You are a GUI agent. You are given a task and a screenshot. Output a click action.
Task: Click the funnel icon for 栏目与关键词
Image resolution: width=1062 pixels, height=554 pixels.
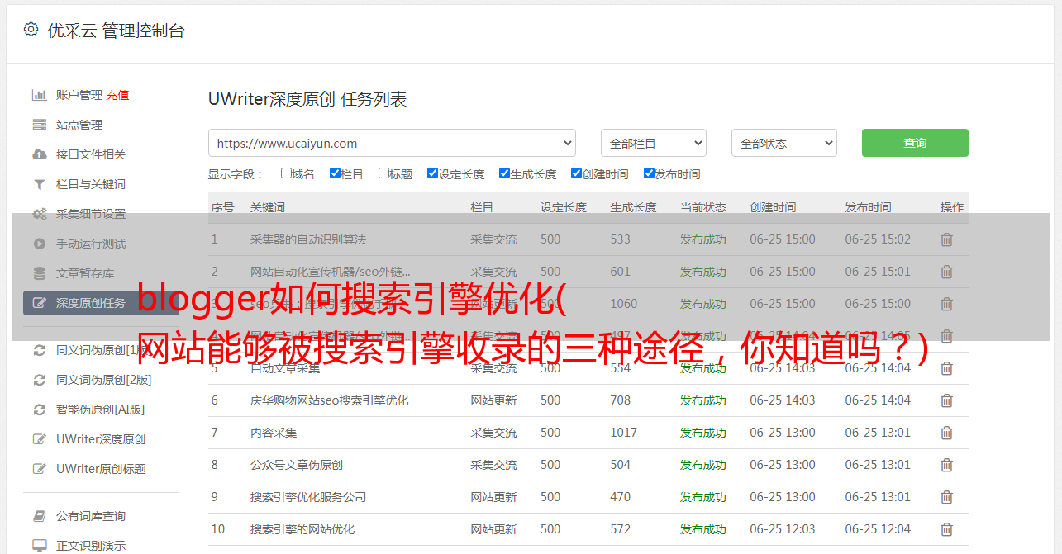[x=39, y=184]
